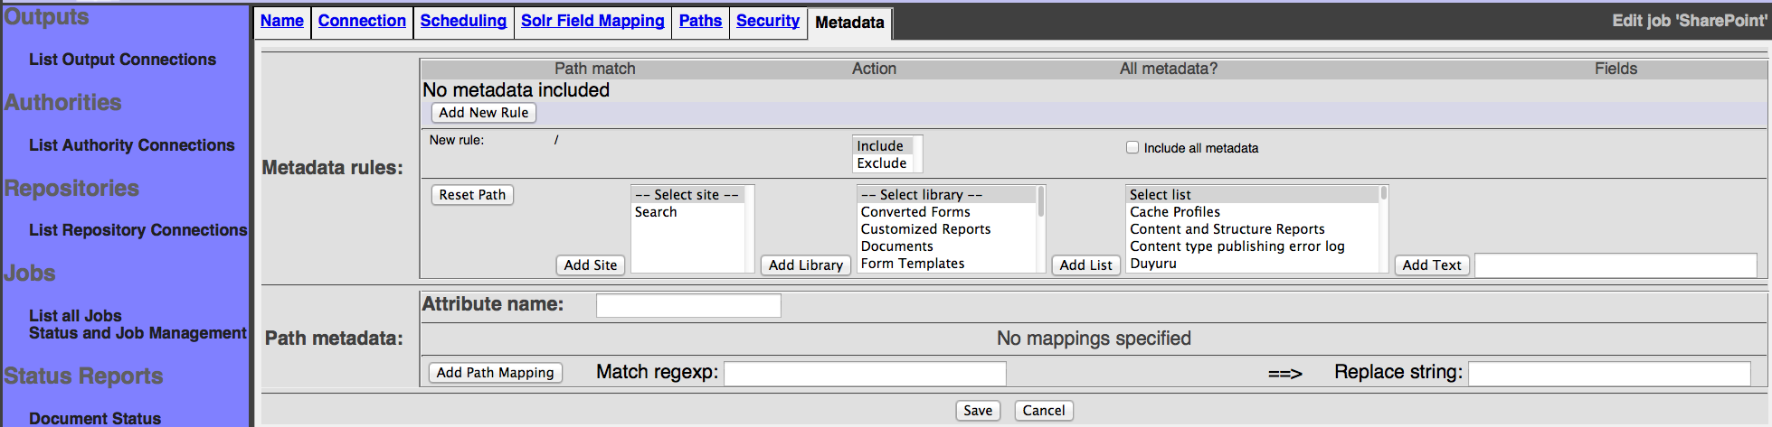Select Documents in the library list
Screen dimensions: 1772x427
tap(896, 246)
